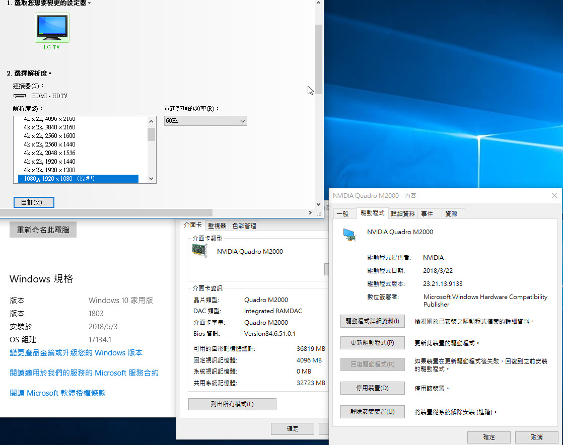Screen dimensions: 563x445
Task: Select resolution 4k x 2k, 3840 × 2160
Action: tap(49, 127)
